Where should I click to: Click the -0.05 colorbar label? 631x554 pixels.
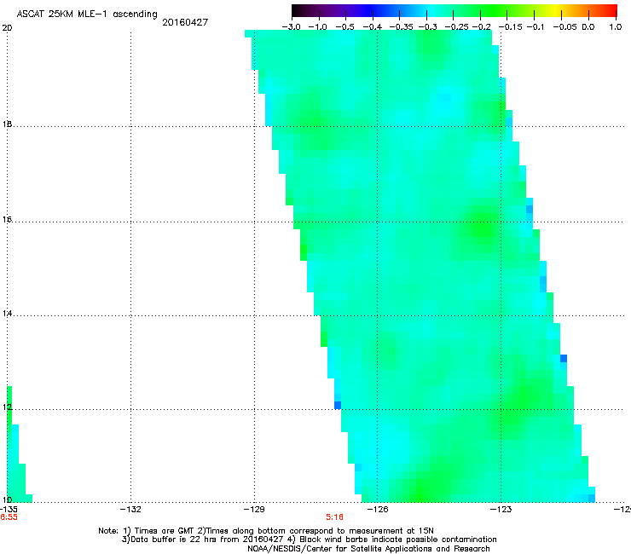pyautogui.click(x=566, y=27)
